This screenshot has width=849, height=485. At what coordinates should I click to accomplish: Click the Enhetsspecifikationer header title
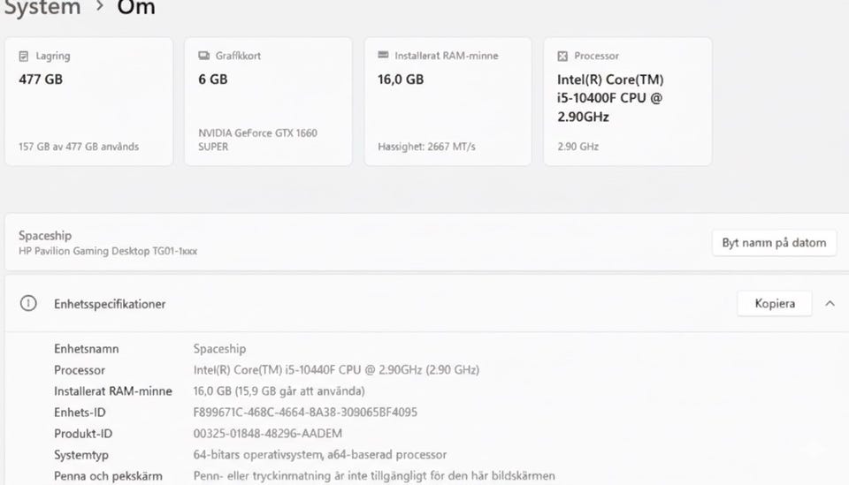click(110, 304)
